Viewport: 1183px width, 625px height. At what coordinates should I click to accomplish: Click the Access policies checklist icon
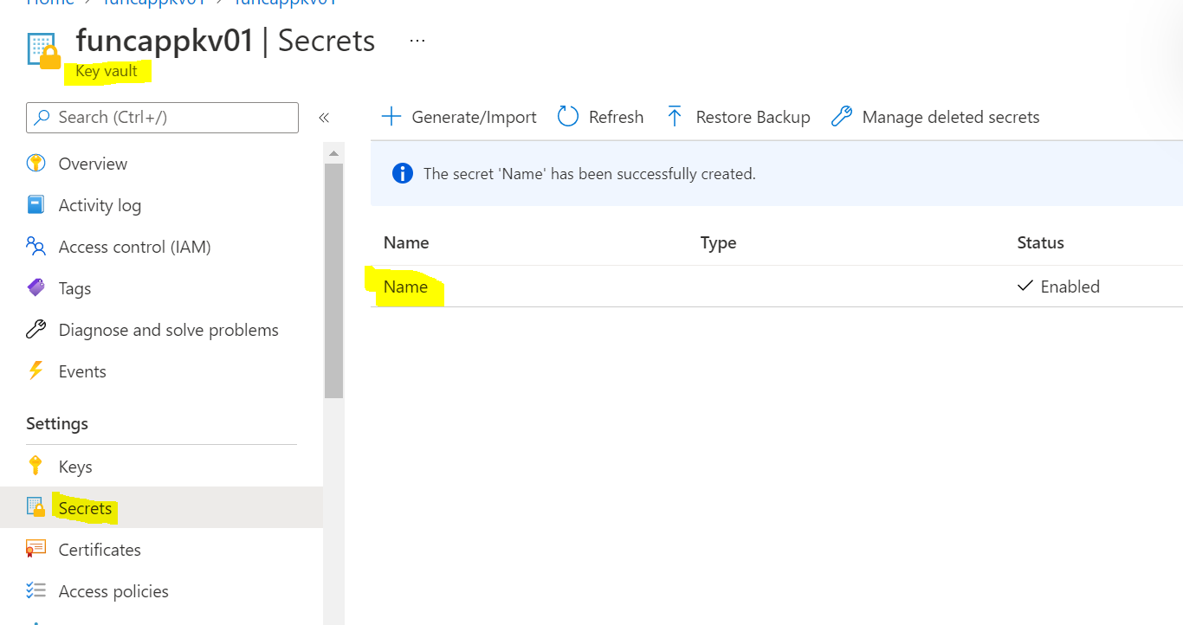[x=36, y=590]
